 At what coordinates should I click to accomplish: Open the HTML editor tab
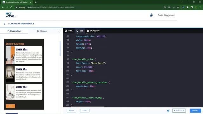coord(69,31)
